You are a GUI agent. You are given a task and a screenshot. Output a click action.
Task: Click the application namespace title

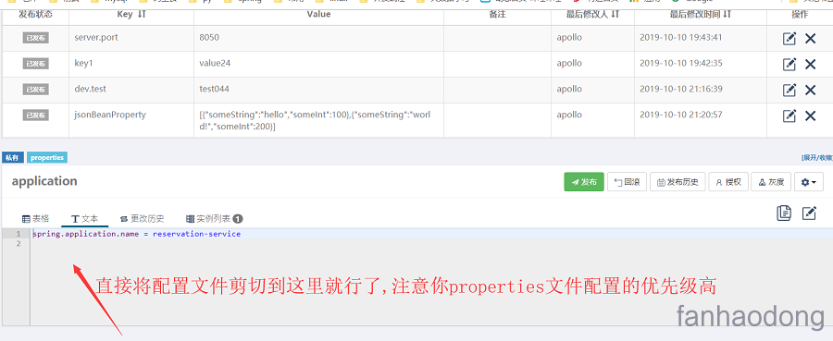click(x=44, y=181)
